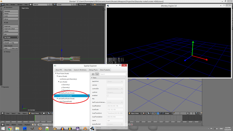Click the timeline preview range clock icon
The image size is (233, 131).
(x=33, y=125)
